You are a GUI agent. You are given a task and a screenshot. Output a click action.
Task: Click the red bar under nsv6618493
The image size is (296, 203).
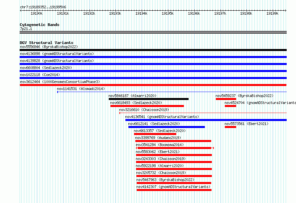click(147, 106)
